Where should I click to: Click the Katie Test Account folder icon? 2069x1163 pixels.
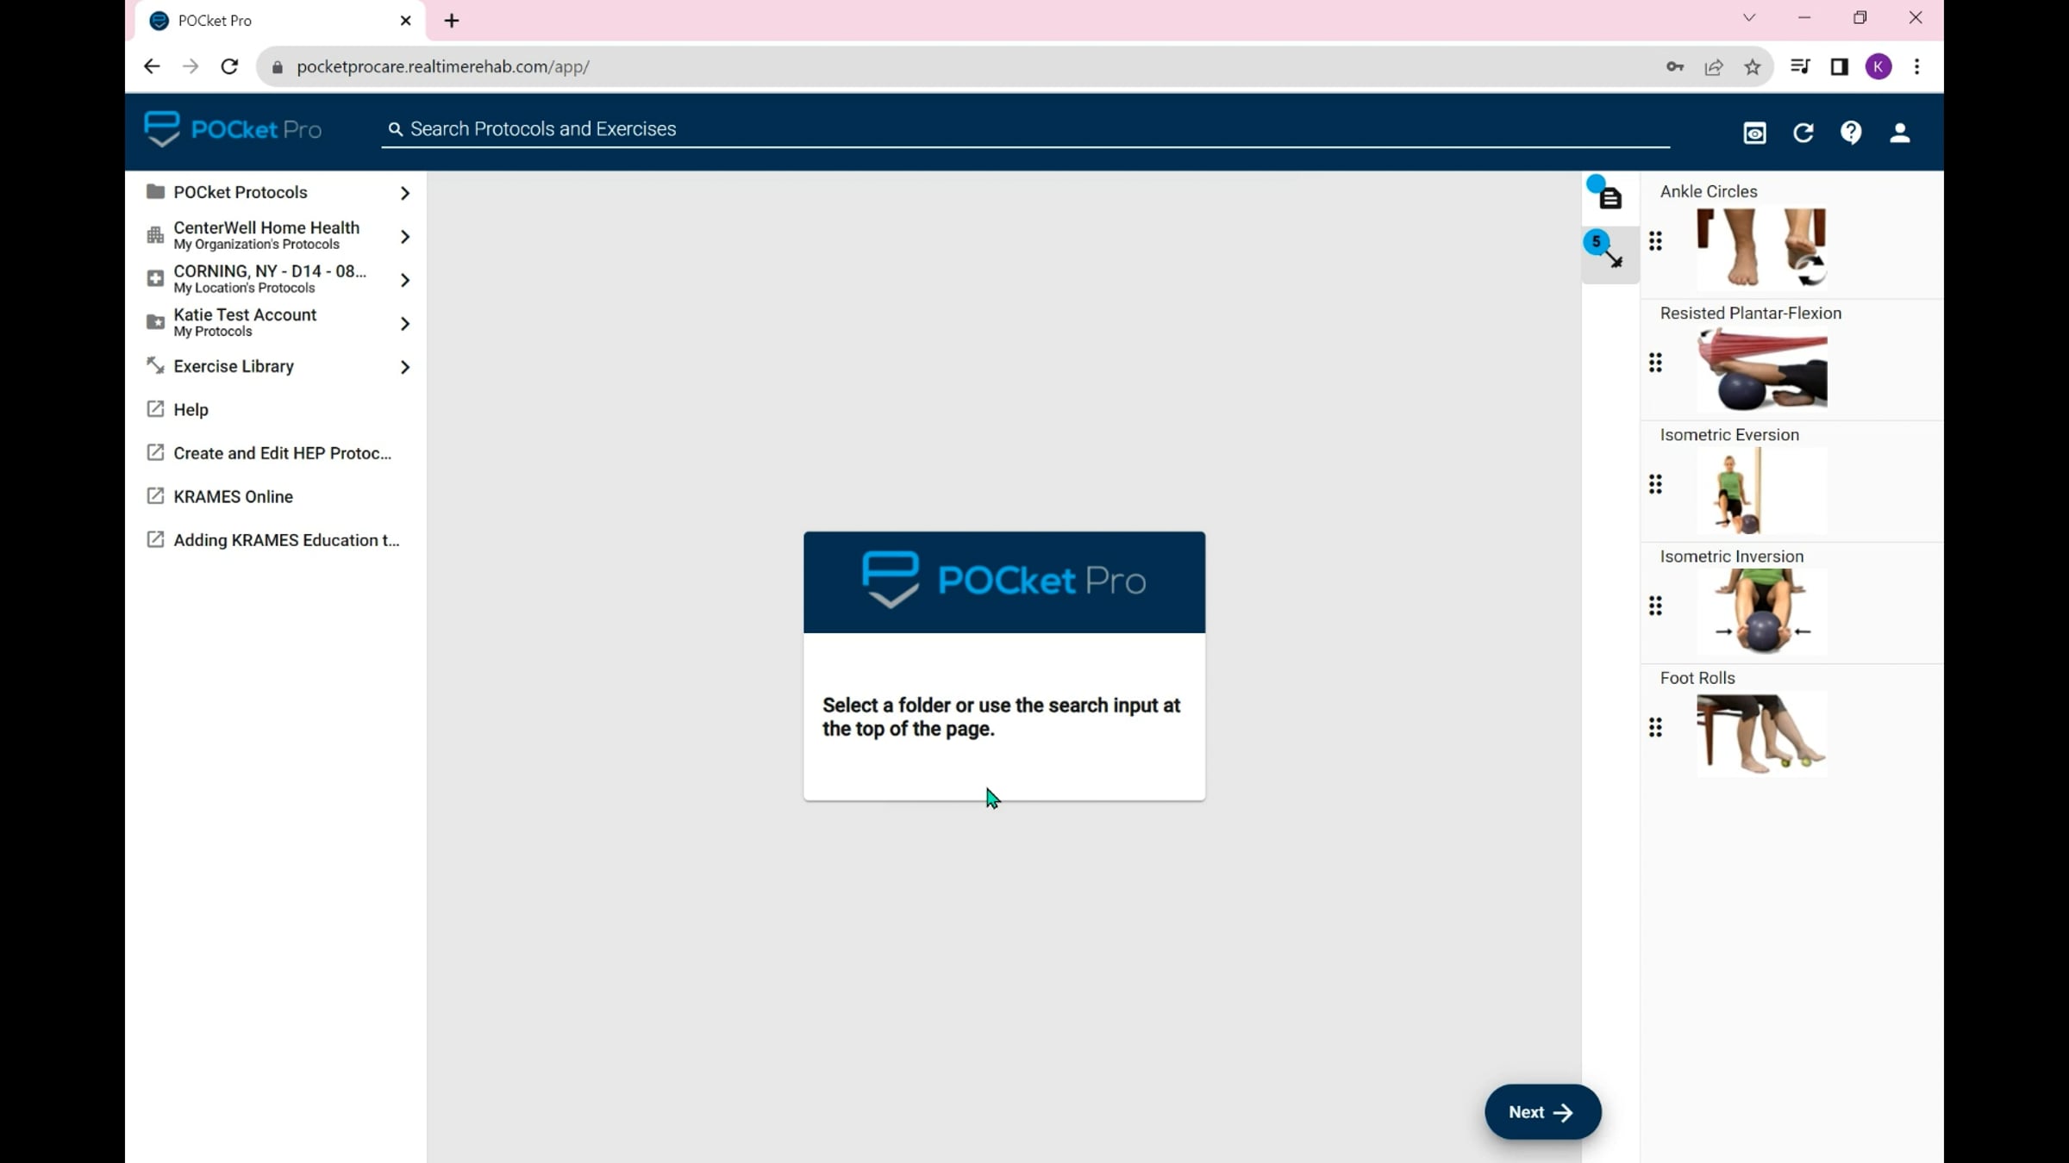[x=155, y=322]
